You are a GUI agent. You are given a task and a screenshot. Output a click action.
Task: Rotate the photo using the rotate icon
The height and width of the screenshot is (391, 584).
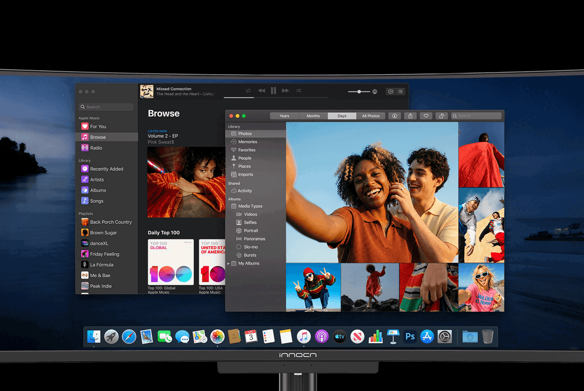[441, 116]
